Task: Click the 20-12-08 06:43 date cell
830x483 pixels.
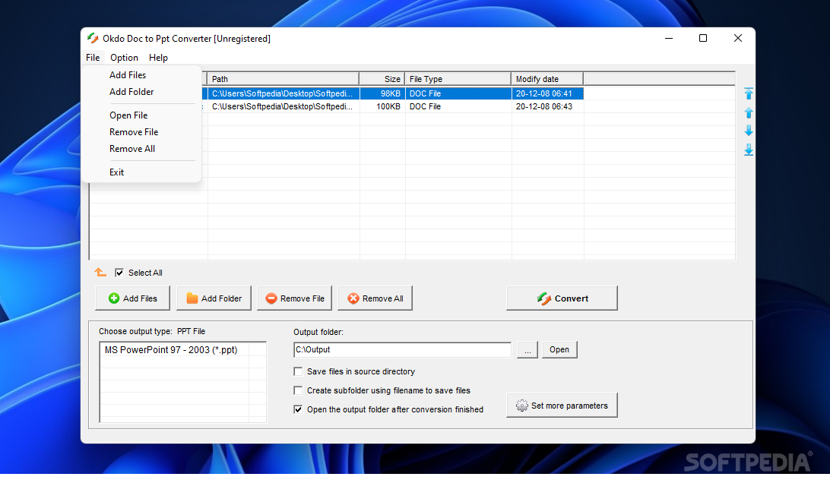Action: pos(544,106)
